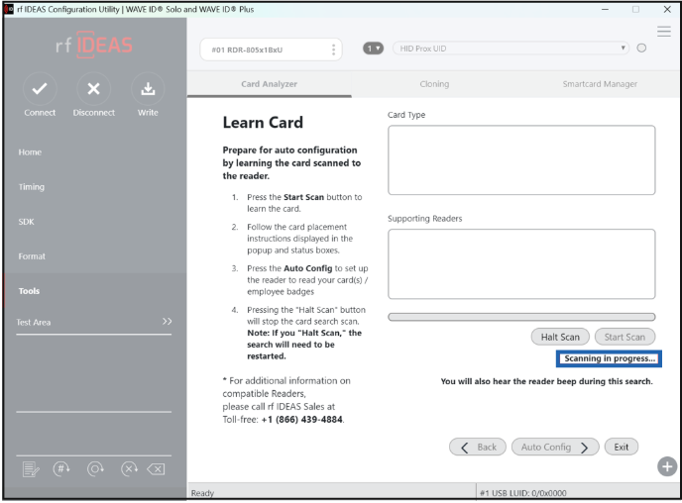
Task: Open the HID Prox UID card type dropdown
Action: (511, 49)
